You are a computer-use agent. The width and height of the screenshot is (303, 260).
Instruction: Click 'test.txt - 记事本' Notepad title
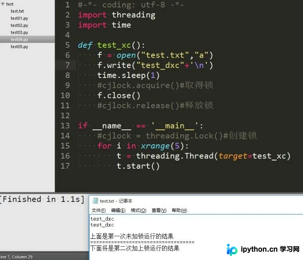tap(116, 201)
